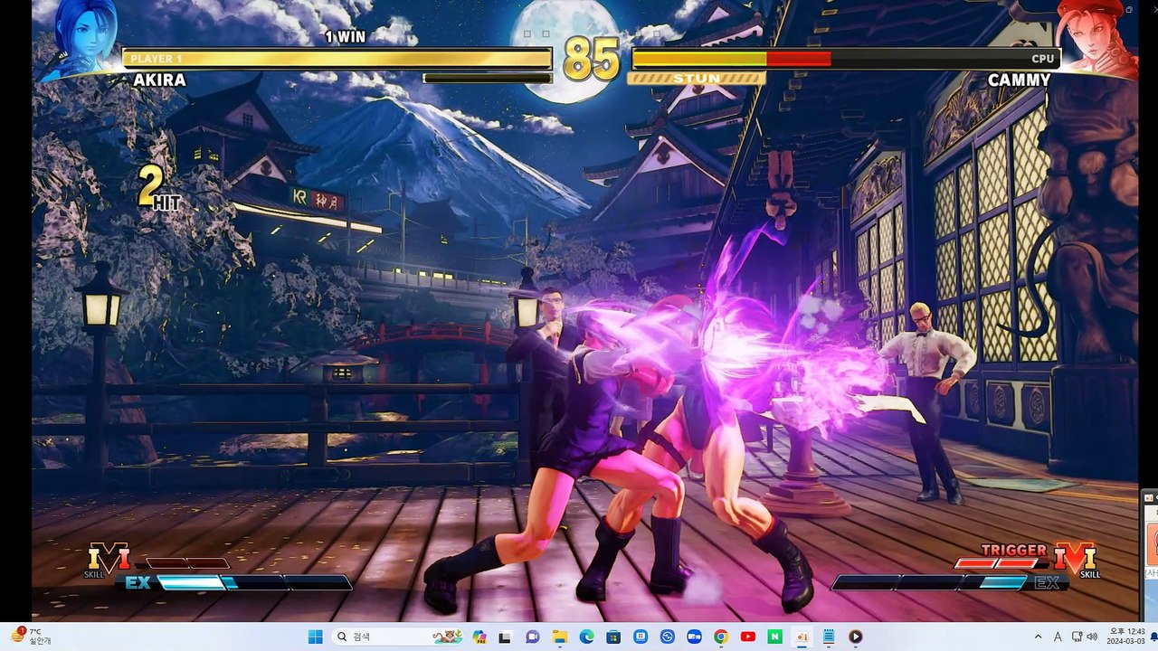Image resolution: width=1158 pixels, height=651 pixels.
Task: Expand the hidden system tray icons chevron
Action: tap(1038, 637)
